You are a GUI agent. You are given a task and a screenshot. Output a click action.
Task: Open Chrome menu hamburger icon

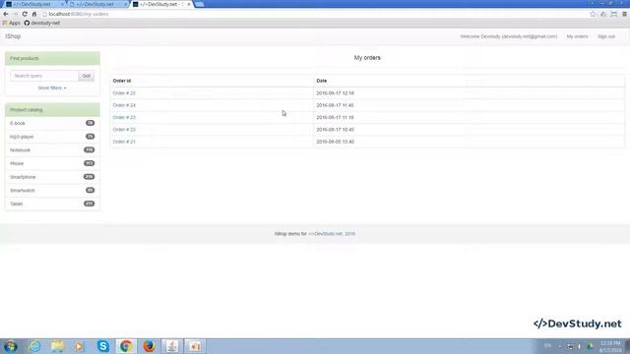point(624,14)
